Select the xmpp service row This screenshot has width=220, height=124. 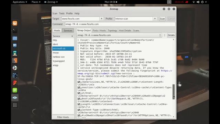63,65
